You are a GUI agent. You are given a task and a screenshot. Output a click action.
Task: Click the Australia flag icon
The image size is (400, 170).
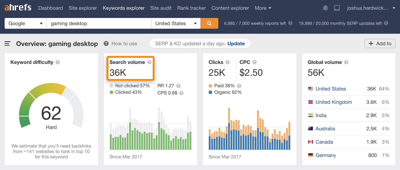[x=310, y=128]
